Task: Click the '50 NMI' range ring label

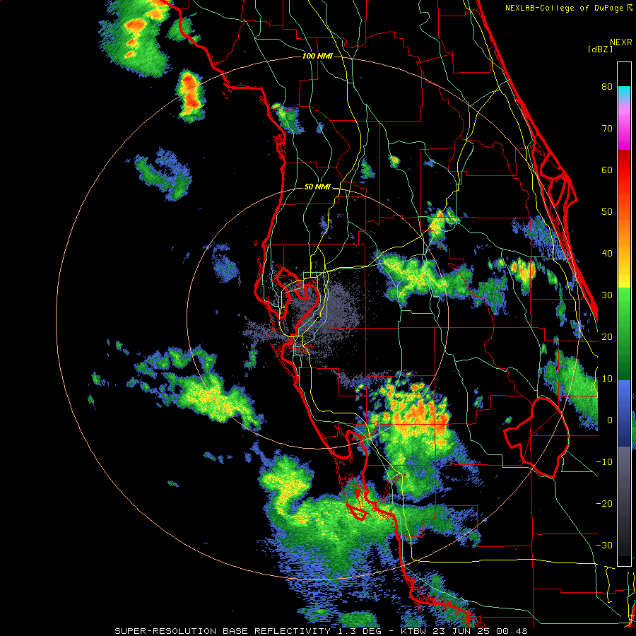Action: [317, 187]
